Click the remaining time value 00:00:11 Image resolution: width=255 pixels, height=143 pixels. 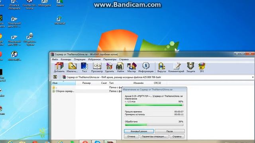click(179, 114)
